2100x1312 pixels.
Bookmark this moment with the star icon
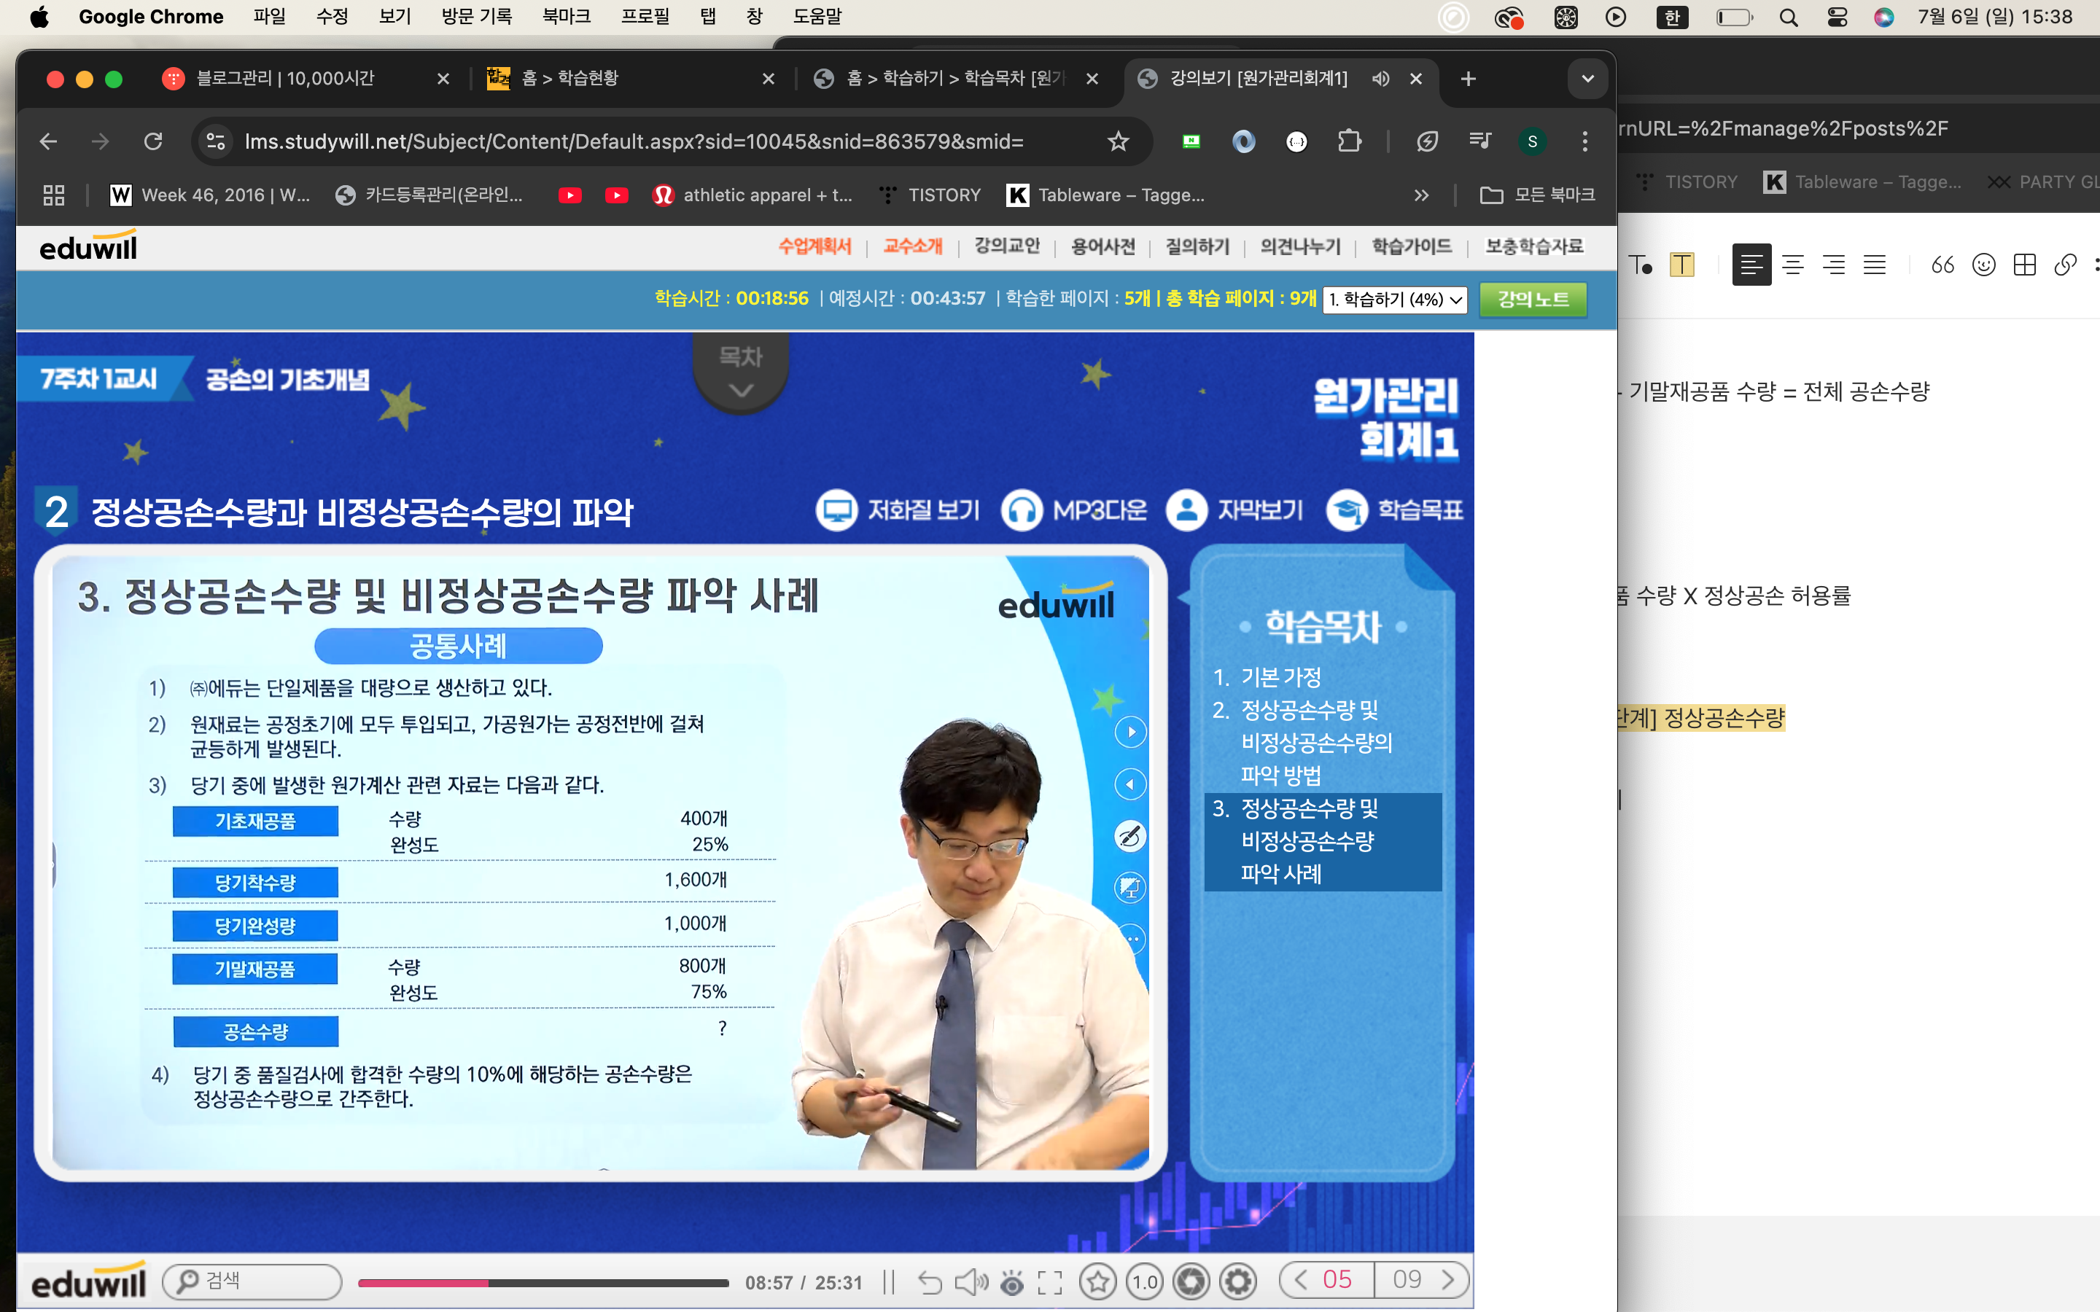(1099, 1281)
